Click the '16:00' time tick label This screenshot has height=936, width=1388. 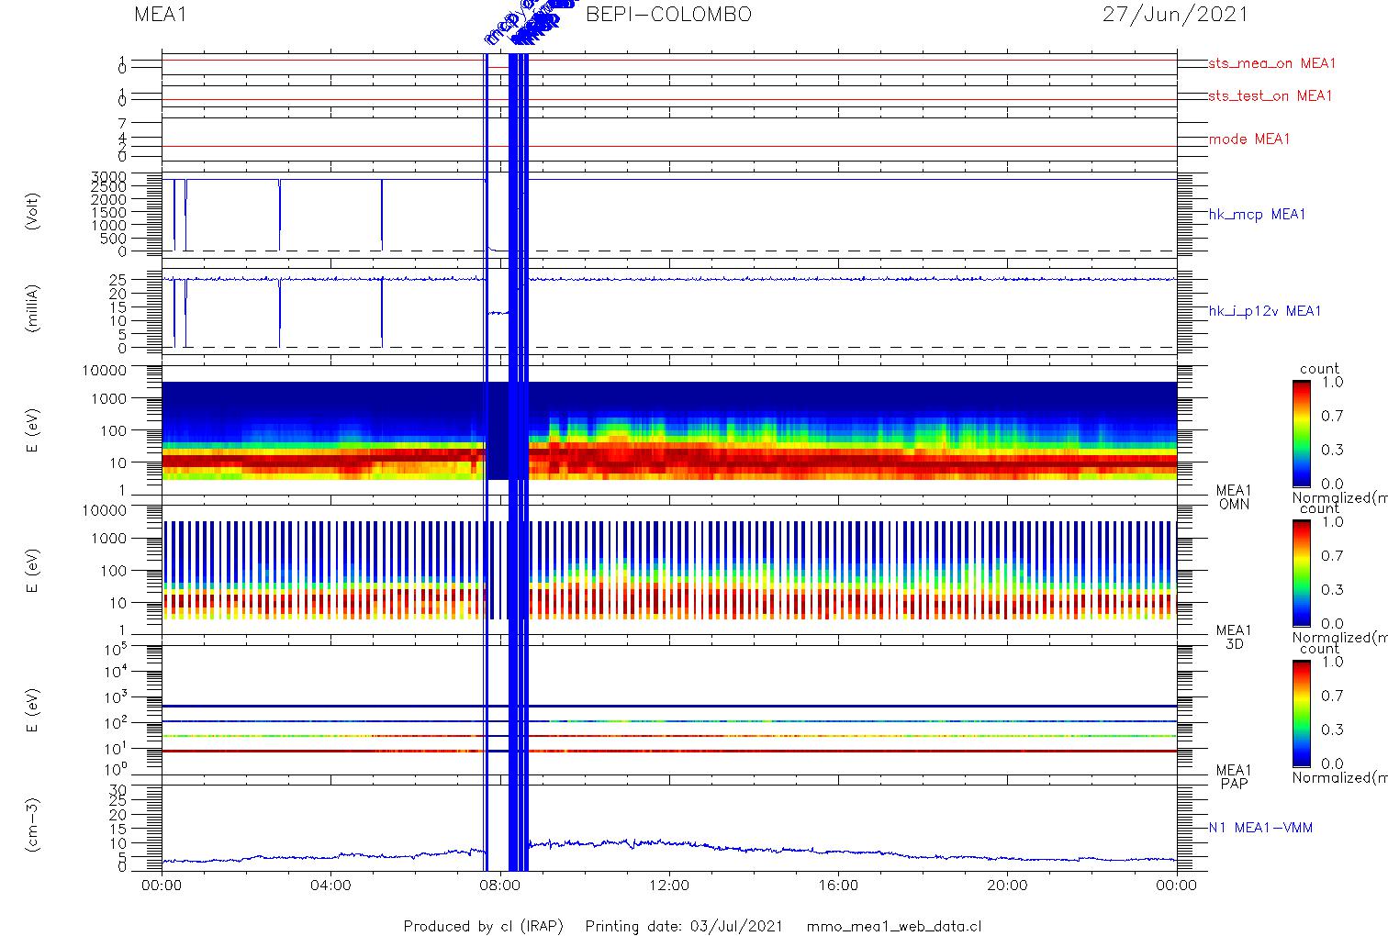coord(838,886)
